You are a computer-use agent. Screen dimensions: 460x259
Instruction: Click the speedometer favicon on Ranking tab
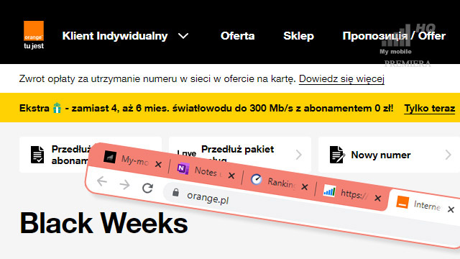(256, 179)
